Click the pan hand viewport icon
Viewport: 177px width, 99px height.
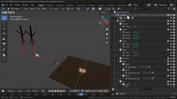107,34
